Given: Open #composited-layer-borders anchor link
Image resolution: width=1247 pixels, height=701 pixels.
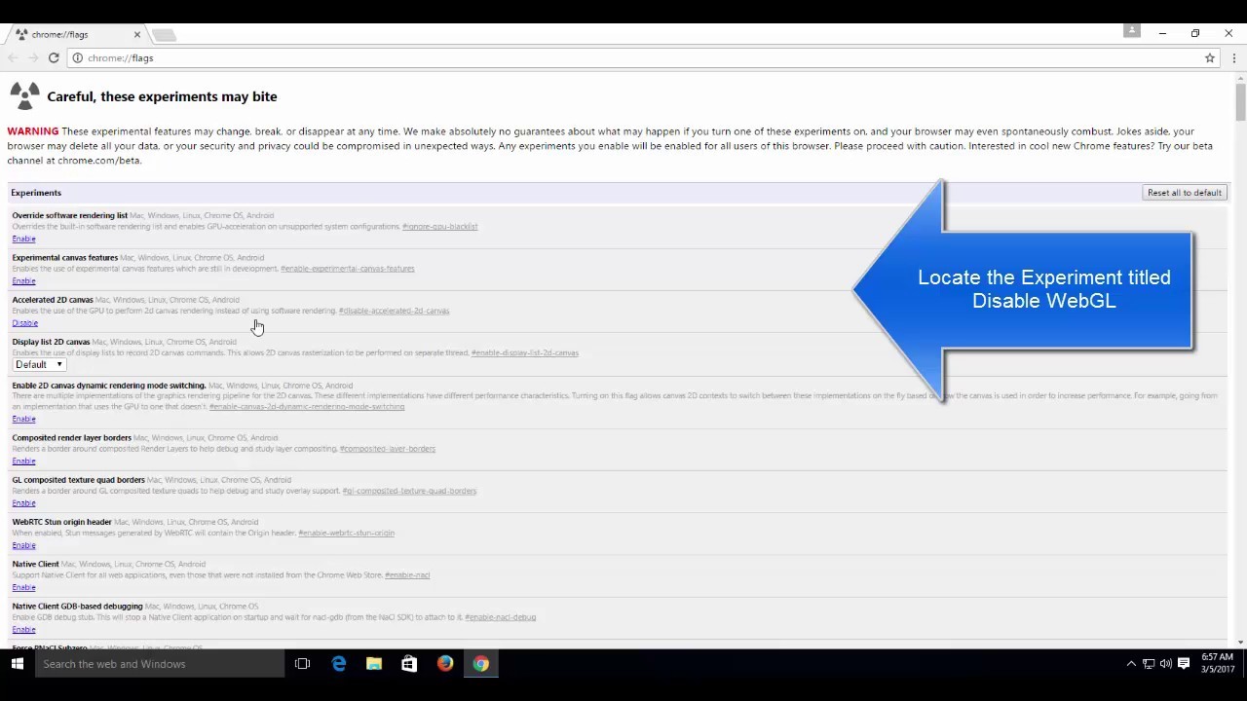Looking at the screenshot, I should click(x=387, y=449).
